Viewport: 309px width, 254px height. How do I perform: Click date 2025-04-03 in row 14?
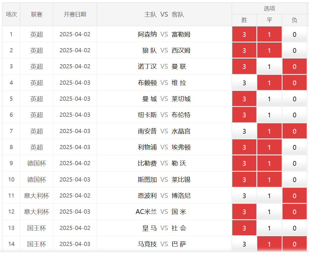coord(75,244)
